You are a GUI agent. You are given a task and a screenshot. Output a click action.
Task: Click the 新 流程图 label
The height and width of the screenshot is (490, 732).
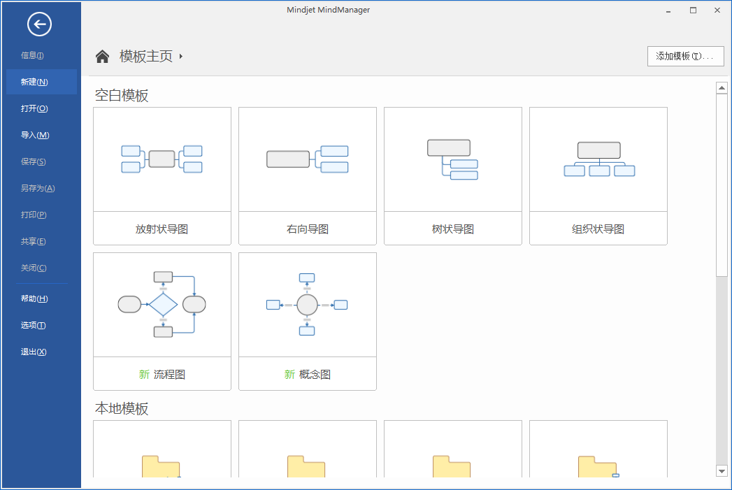(x=162, y=374)
